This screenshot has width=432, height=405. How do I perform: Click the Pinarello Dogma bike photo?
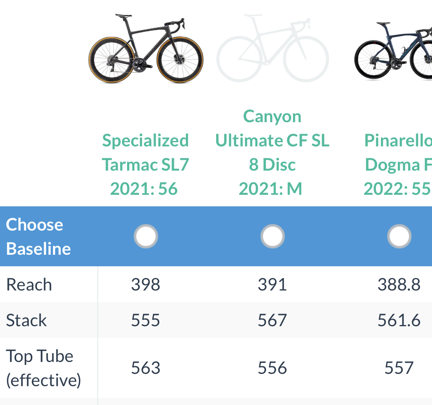[x=394, y=50]
